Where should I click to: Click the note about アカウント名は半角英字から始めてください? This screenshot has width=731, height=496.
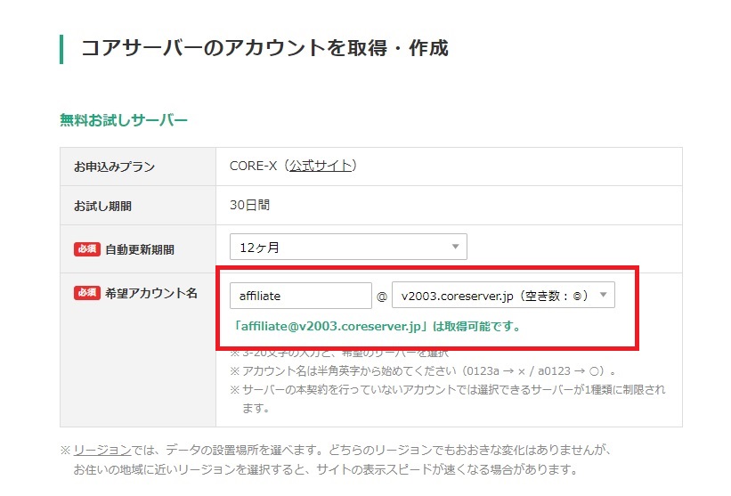pos(423,371)
